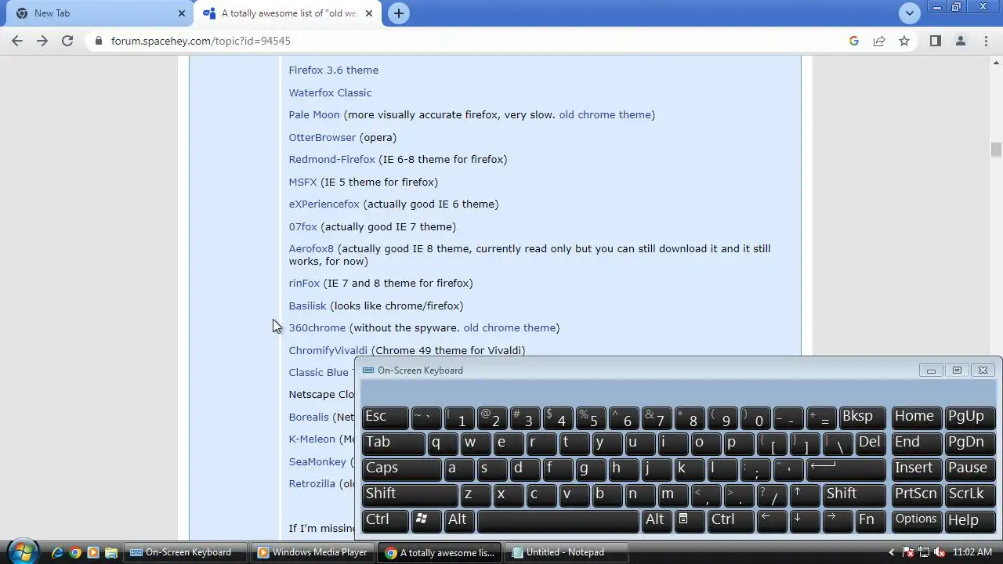
Task: Close the New Tab tab
Action: (182, 13)
